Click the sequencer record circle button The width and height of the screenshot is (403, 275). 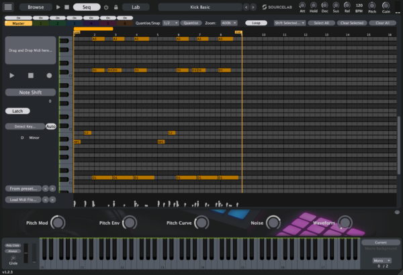click(x=49, y=76)
